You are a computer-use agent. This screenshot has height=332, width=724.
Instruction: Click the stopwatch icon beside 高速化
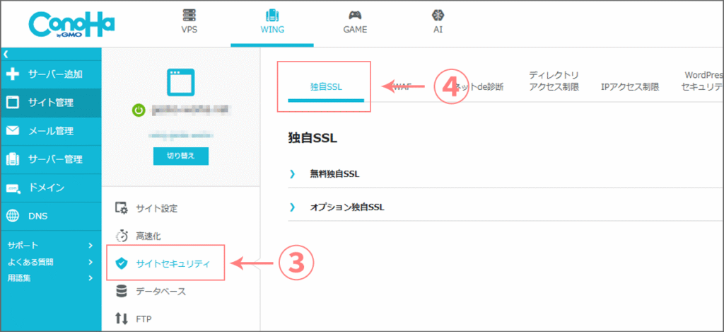point(122,236)
